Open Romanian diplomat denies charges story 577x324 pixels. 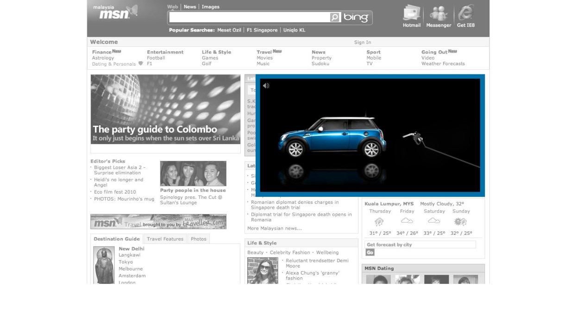(295, 205)
